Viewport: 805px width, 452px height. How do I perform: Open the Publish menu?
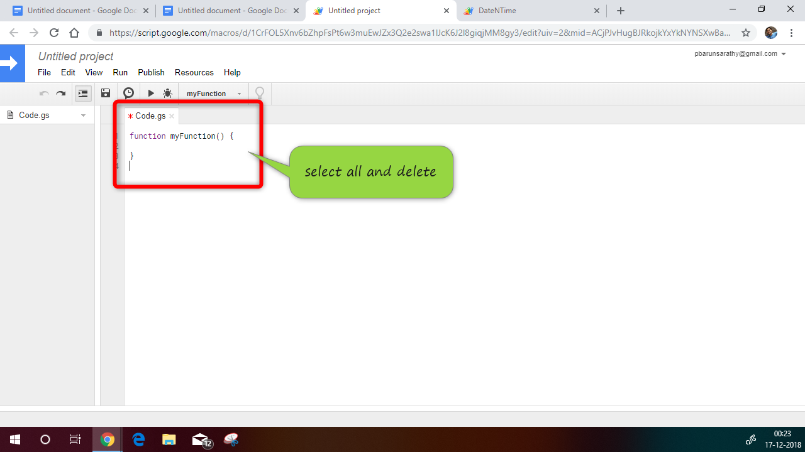tap(151, 72)
